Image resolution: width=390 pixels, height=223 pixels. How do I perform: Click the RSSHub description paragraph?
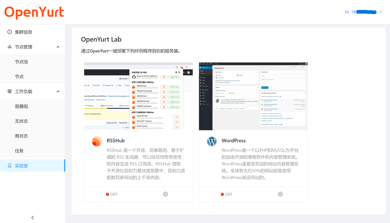146,164
